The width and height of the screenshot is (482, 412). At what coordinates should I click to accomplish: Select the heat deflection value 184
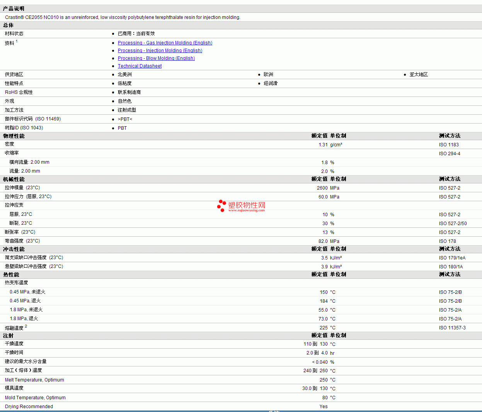tap(324, 301)
